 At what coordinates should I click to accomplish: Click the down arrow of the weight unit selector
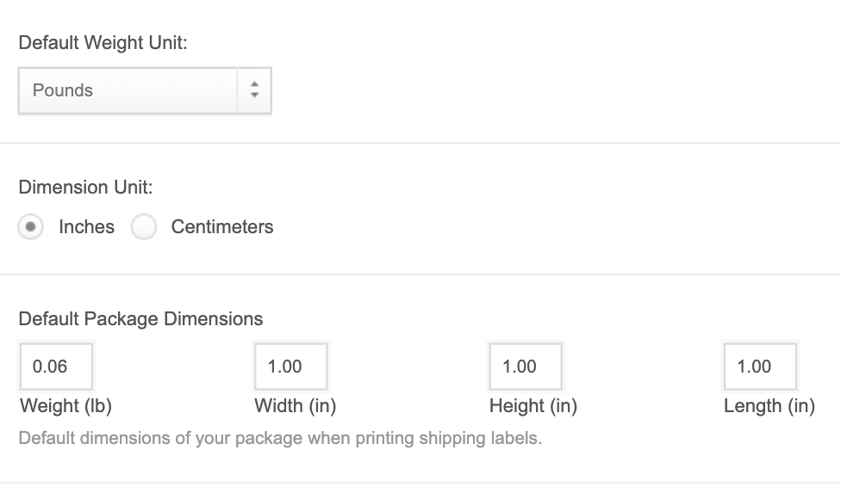(x=254, y=96)
